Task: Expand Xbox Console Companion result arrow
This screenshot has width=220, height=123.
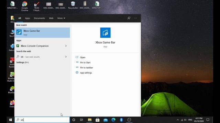Action: 66,46
